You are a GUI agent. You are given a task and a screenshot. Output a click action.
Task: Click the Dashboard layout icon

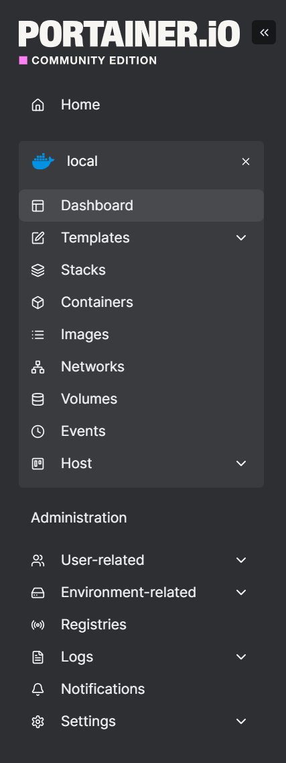pos(38,206)
